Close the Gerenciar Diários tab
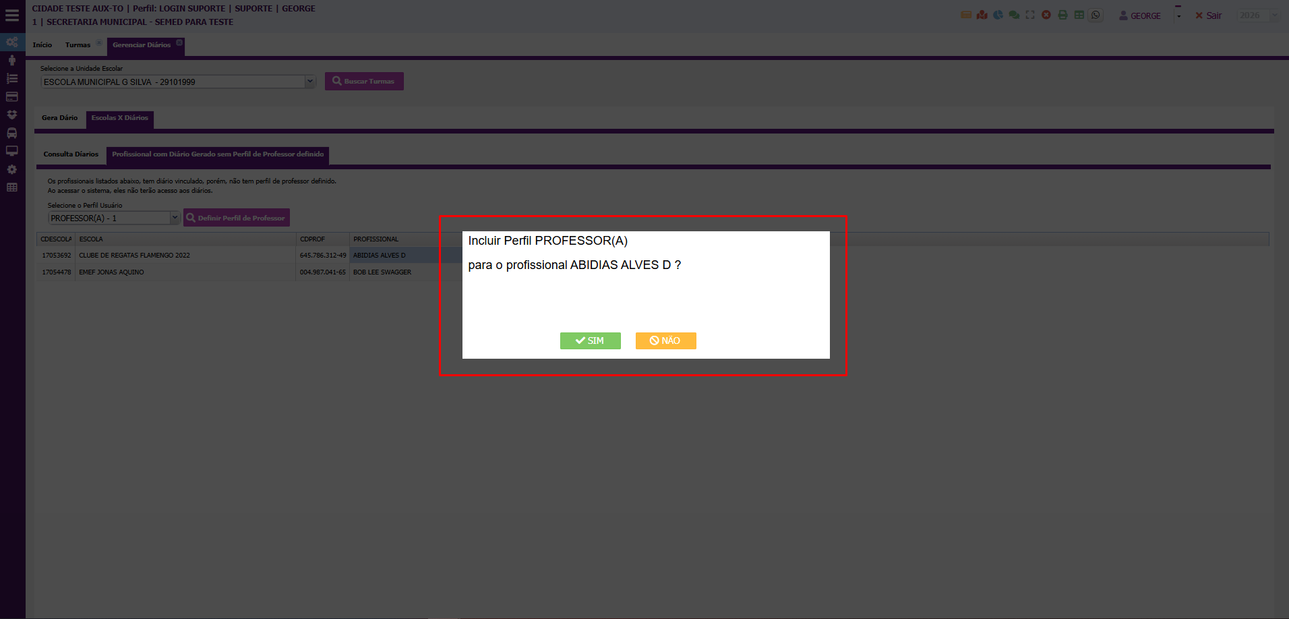The height and width of the screenshot is (619, 1289). pyautogui.click(x=179, y=42)
